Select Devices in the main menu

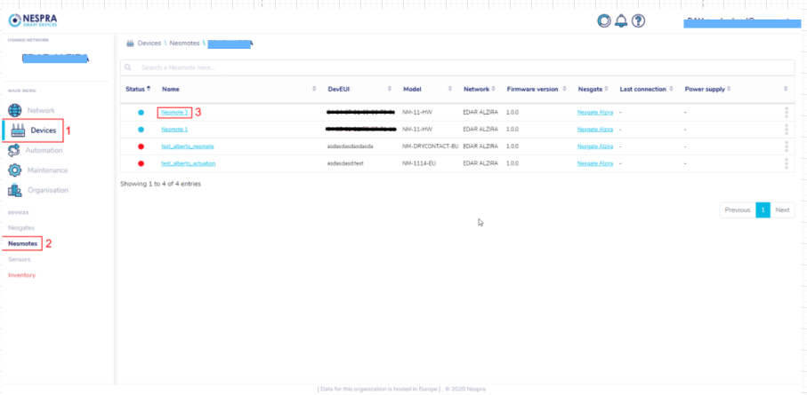[x=42, y=130]
